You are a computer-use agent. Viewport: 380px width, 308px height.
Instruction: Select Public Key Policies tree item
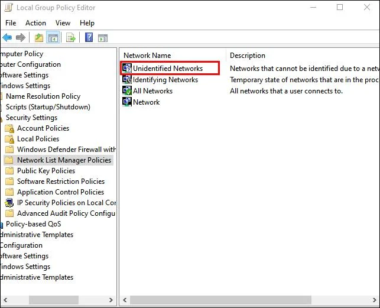tap(46, 171)
